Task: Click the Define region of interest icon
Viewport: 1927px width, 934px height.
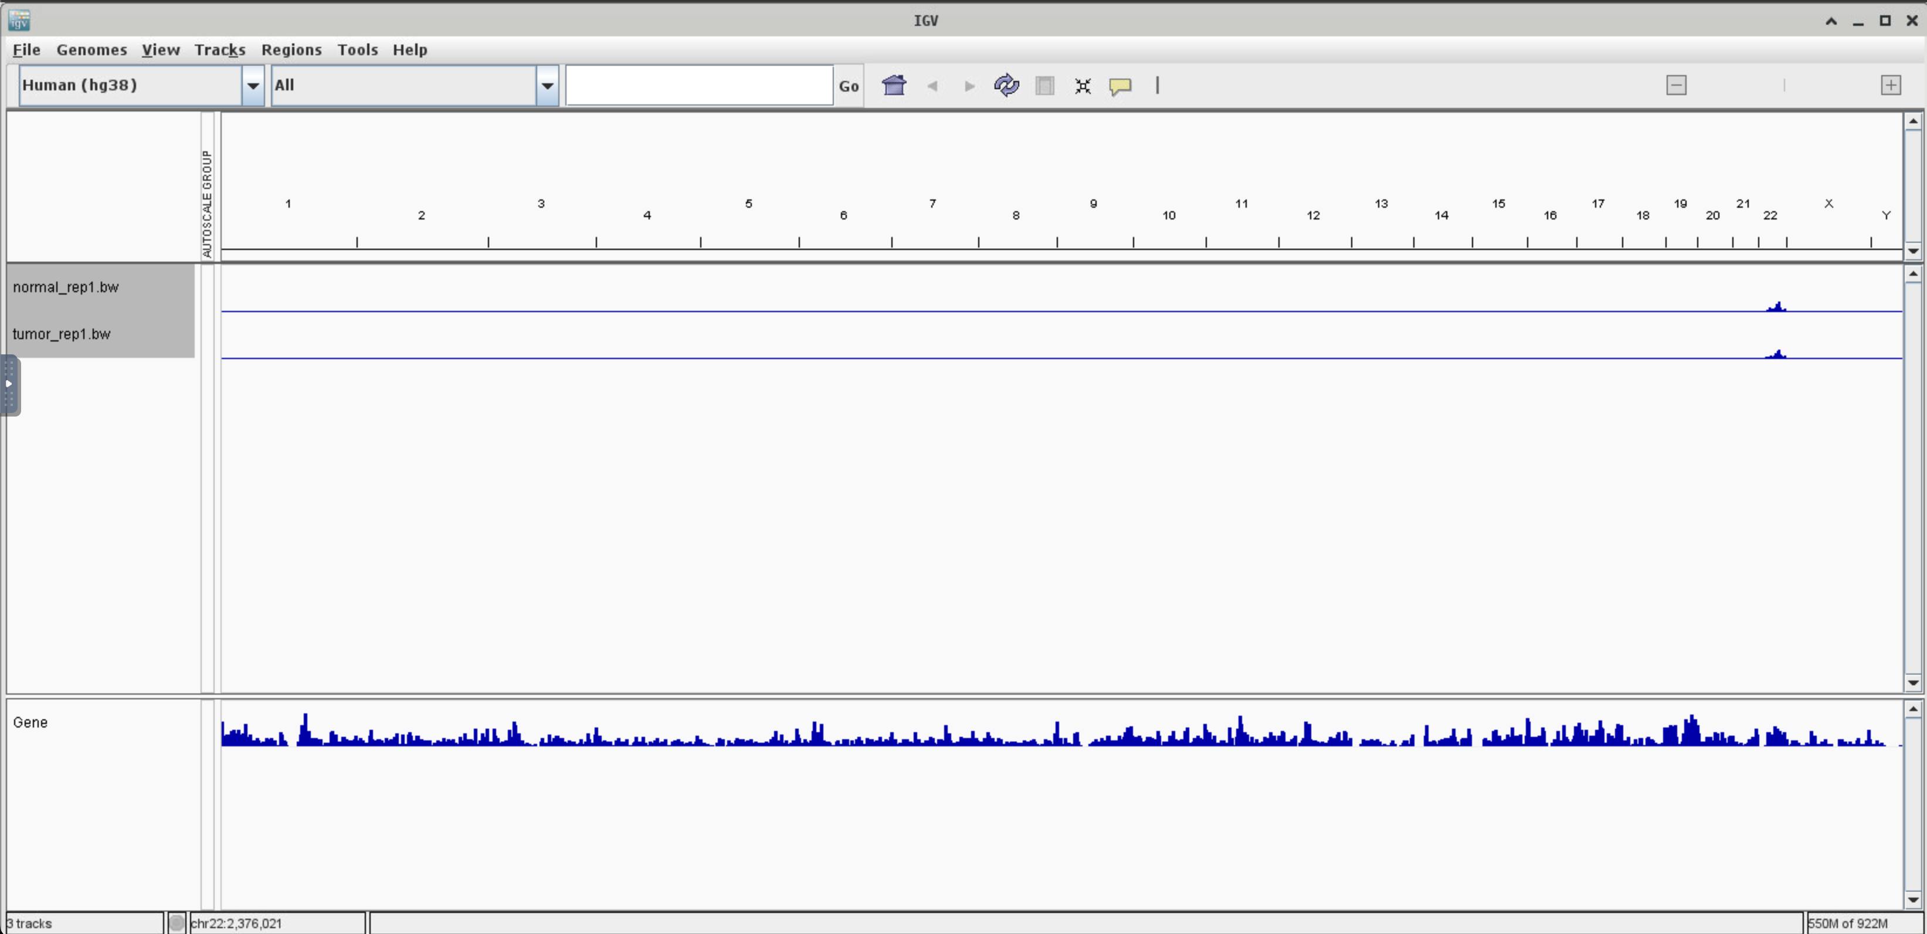Action: [x=1045, y=85]
